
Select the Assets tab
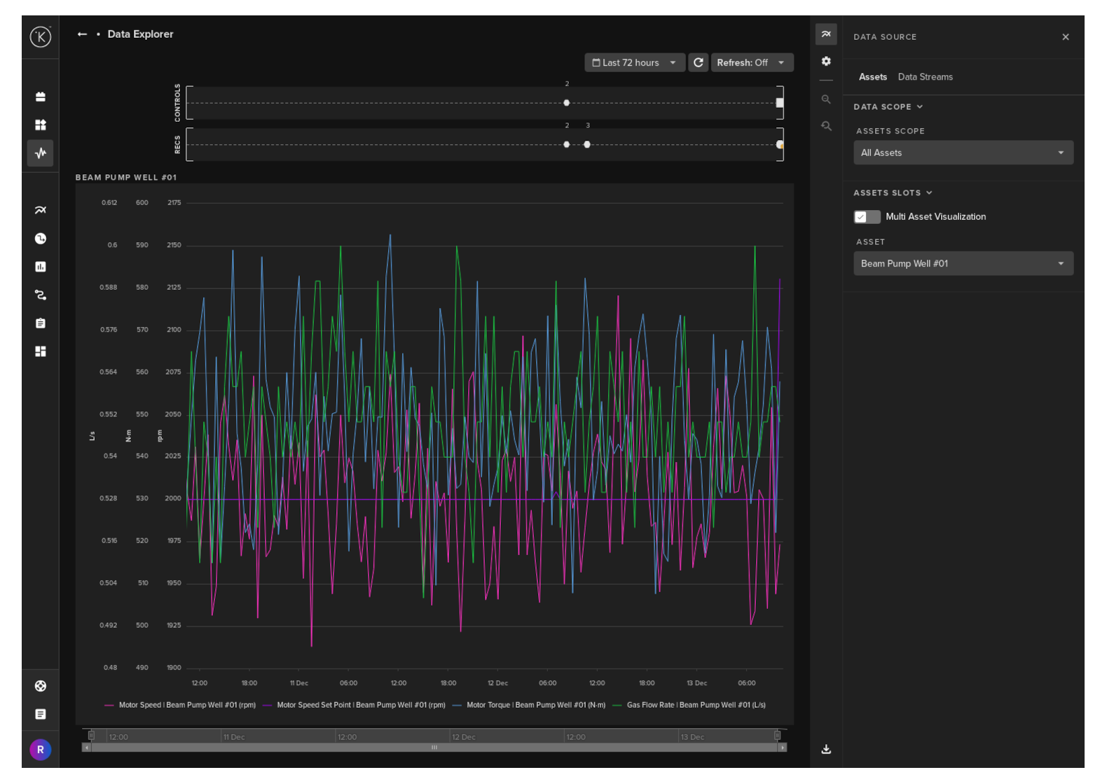tap(872, 77)
